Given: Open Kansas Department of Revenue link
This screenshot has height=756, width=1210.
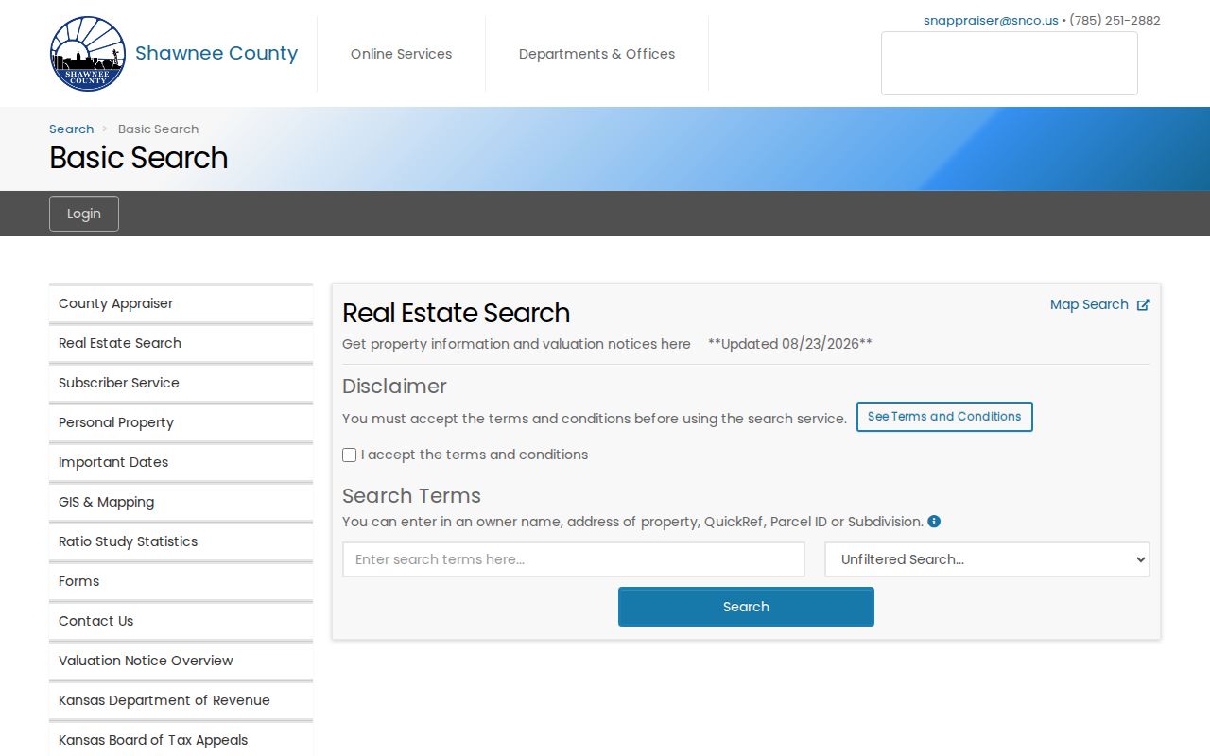Looking at the screenshot, I should (181, 700).
